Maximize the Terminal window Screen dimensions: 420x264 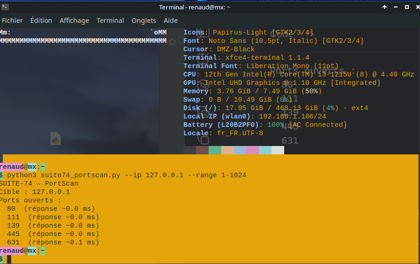(407, 7)
